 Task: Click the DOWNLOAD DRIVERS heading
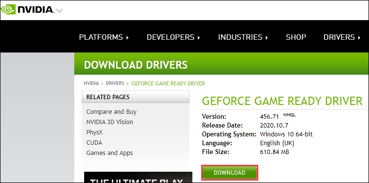tap(136, 65)
